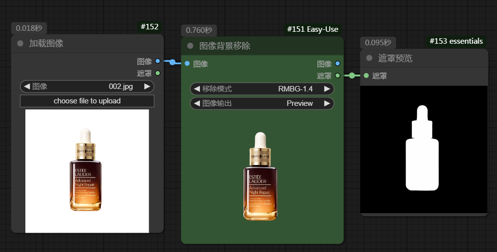Select the 加载图像 node title

tap(46, 43)
